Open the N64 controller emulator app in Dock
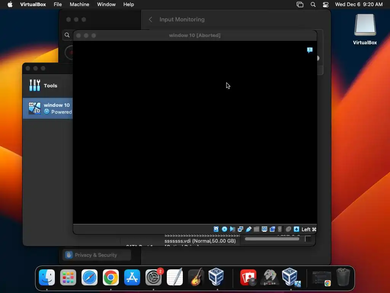The height and width of the screenshot is (293, 390). click(x=270, y=277)
